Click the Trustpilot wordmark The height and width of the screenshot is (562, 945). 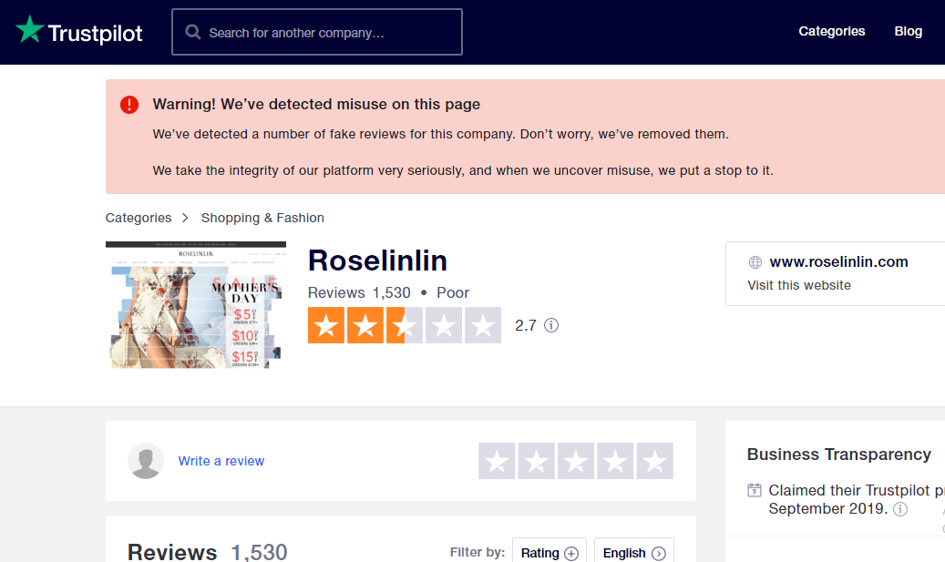(x=95, y=33)
